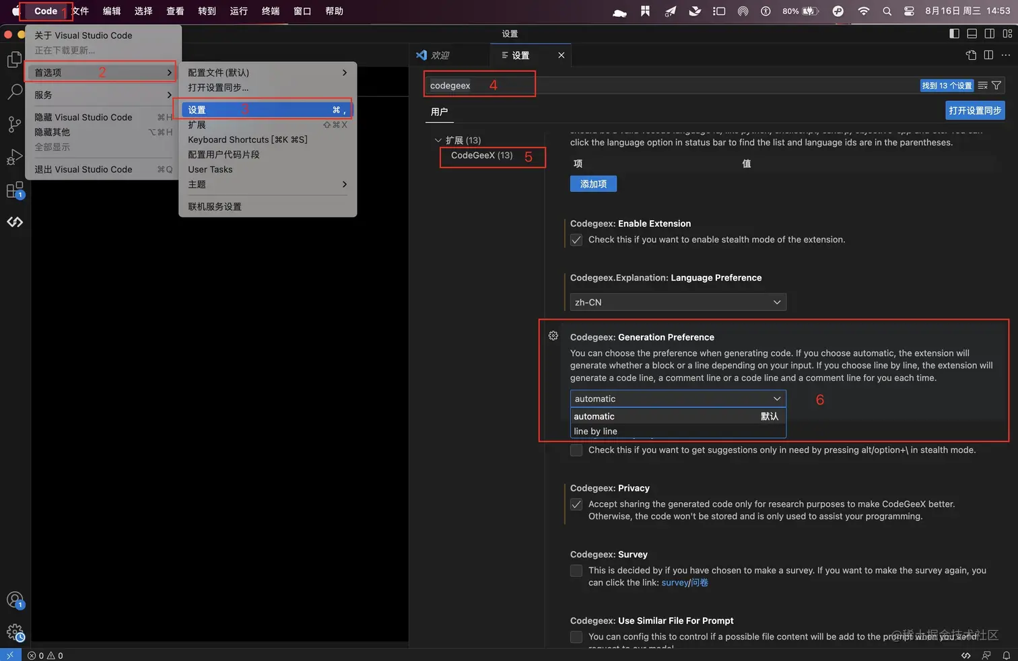Image resolution: width=1018 pixels, height=661 pixels.
Task: Open macOS Control Center
Action: (909, 11)
